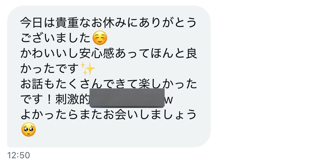
Task: Click the line お話もたくさんできて
Action: tap(79, 84)
